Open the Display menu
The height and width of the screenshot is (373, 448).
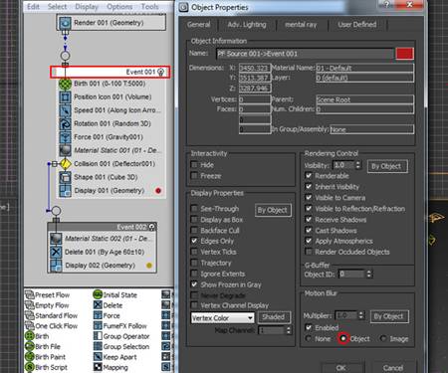click(x=87, y=6)
